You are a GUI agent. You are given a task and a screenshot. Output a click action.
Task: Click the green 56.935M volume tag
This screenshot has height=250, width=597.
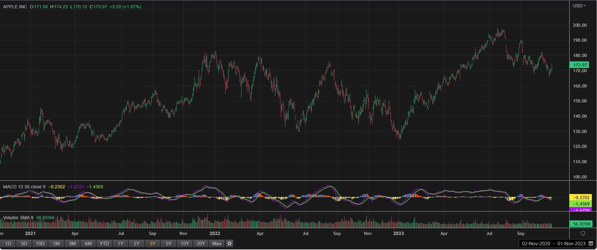tap(580, 224)
